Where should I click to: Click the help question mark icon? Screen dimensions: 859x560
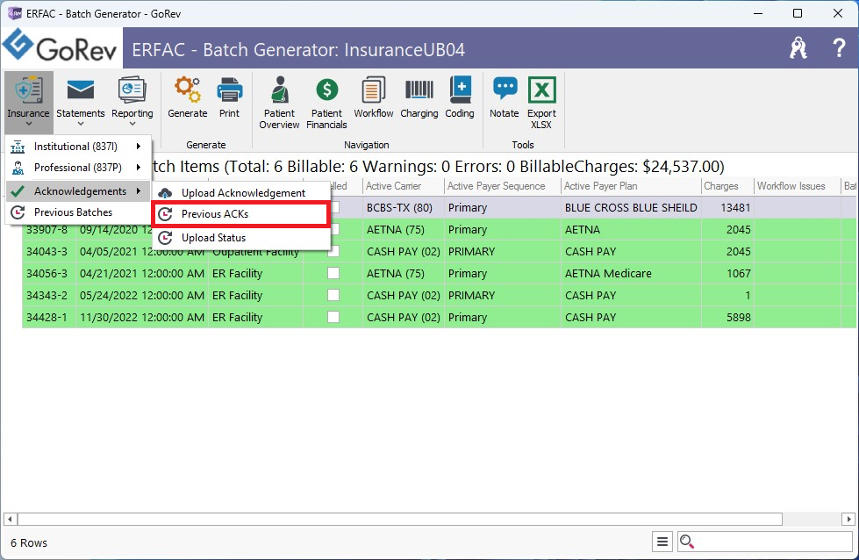point(838,48)
